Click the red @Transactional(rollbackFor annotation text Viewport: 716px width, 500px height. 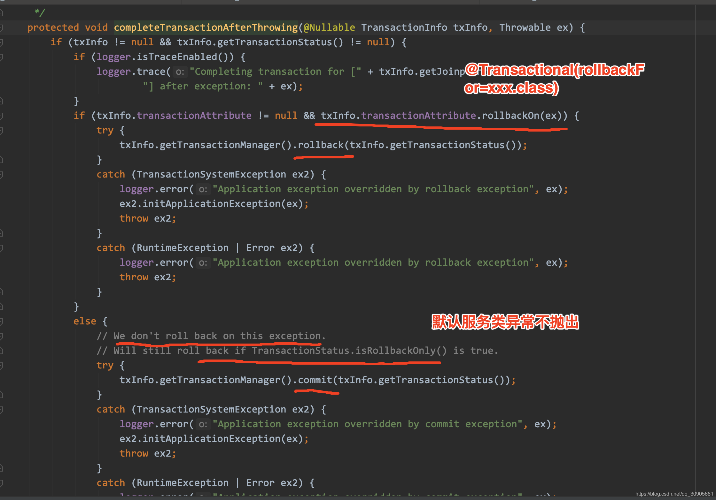coord(554,70)
